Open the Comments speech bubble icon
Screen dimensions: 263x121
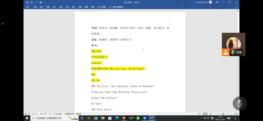236,7
